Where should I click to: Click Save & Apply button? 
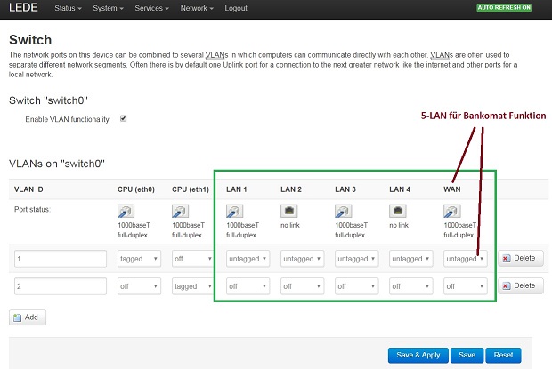coord(418,355)
